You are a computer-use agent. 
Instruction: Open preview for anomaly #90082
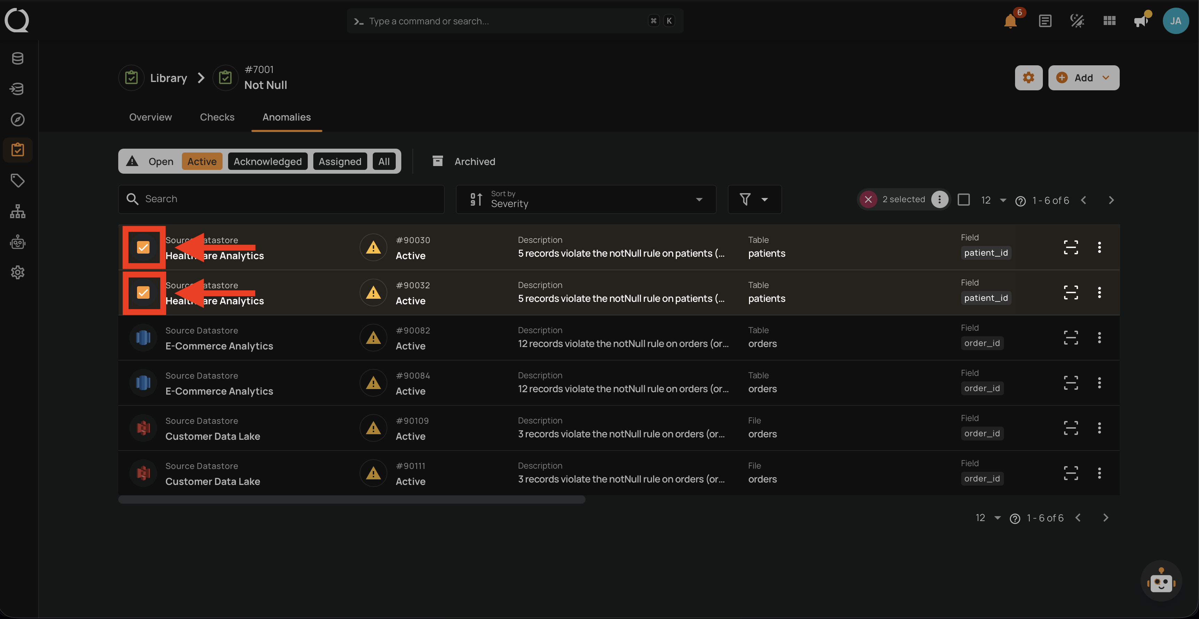pyautogui.click(x=1071, y=338)
